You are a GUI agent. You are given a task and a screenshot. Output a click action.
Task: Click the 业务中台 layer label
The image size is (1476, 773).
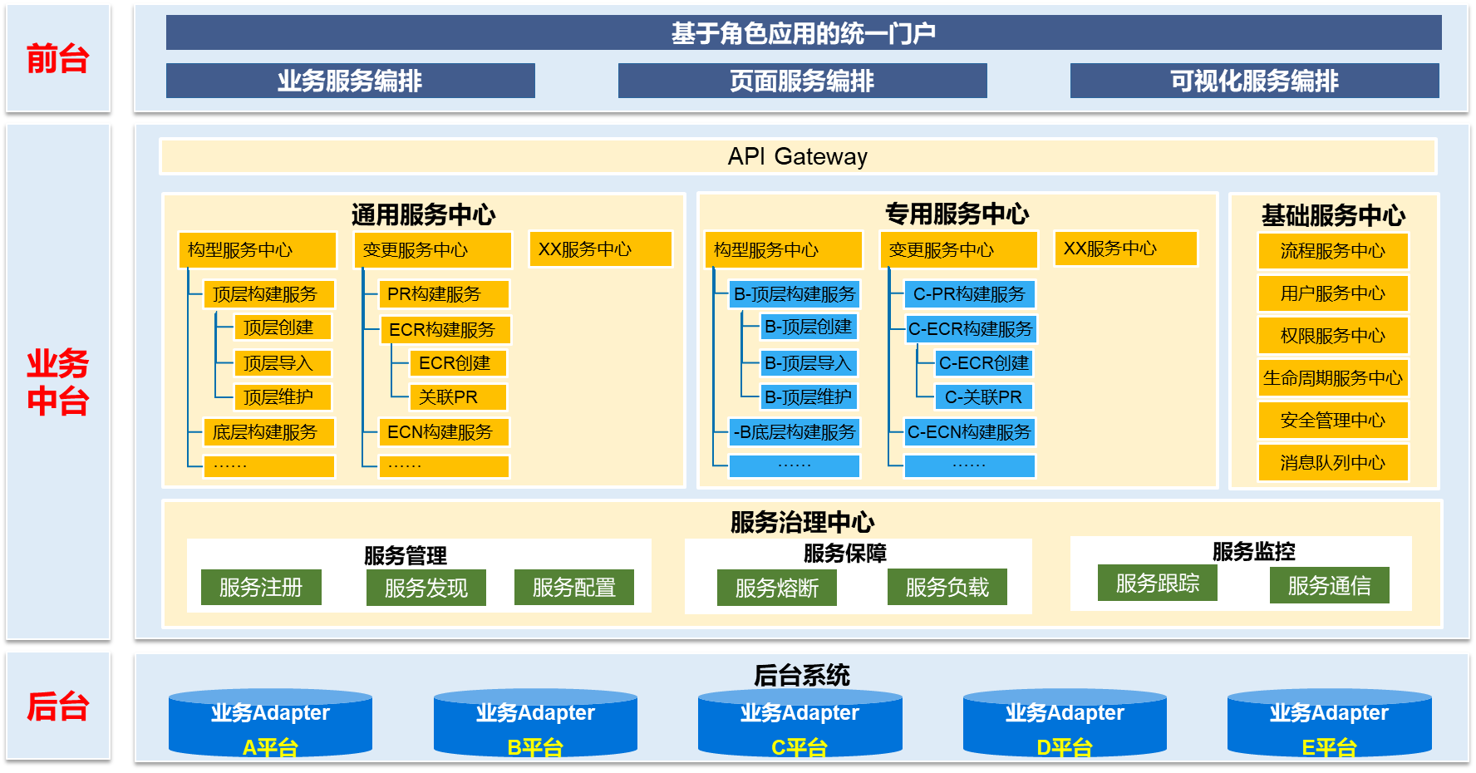click(x=57, y=382)
